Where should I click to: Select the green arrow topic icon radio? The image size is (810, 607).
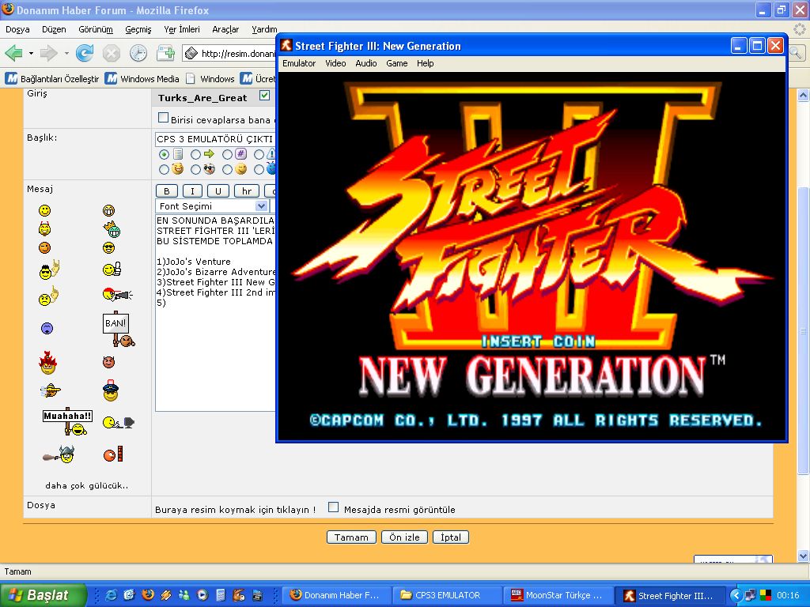click(x=195, y=154)
